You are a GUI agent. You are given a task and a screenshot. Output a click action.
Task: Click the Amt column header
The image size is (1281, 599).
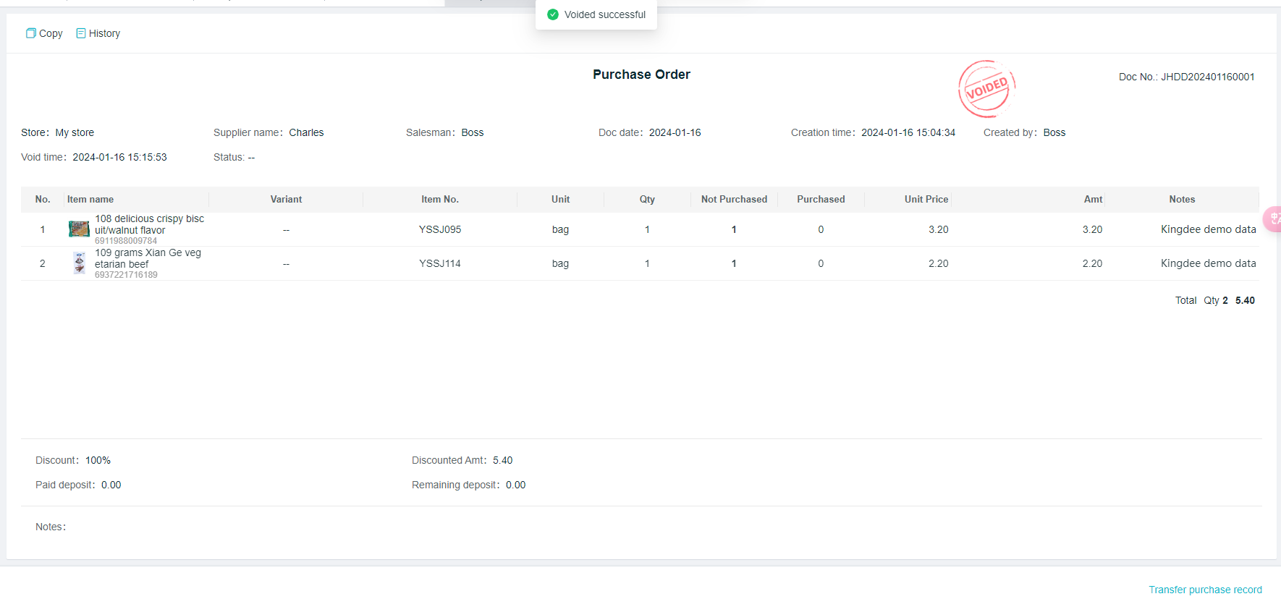coord(1093,200)
